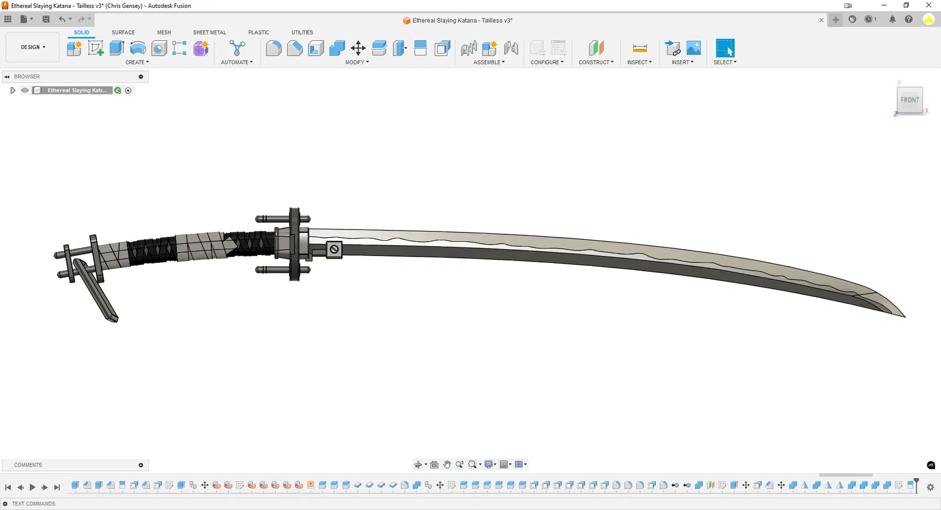The width and height of the screenshot is (941, 510).
Task: Select the Revolve tool
Action: (138, 48)
